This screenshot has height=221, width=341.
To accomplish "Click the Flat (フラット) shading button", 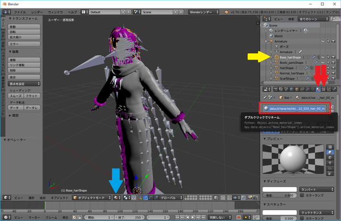I will (32, 96).
